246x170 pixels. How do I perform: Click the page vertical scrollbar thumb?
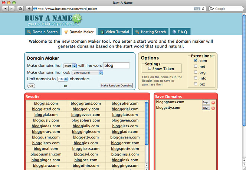pos(244,70)
